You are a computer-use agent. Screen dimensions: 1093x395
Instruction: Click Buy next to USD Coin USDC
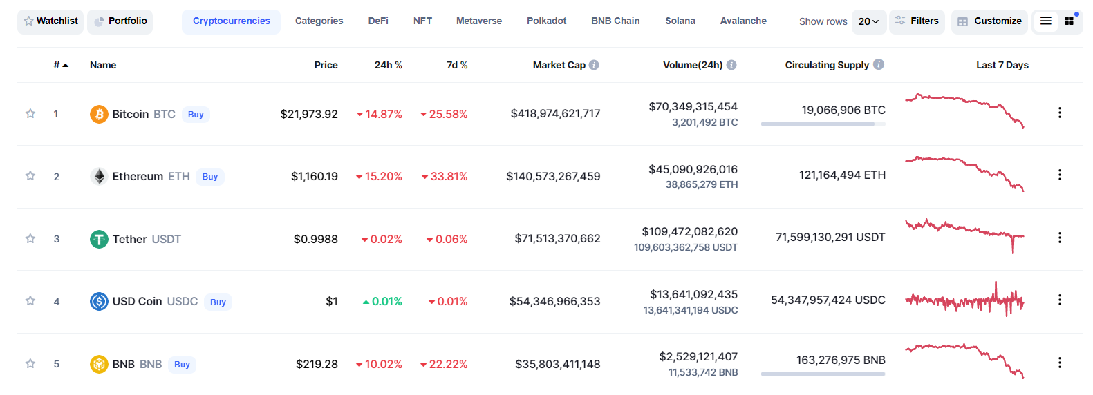pyautogui.click(x=218, y=302)
